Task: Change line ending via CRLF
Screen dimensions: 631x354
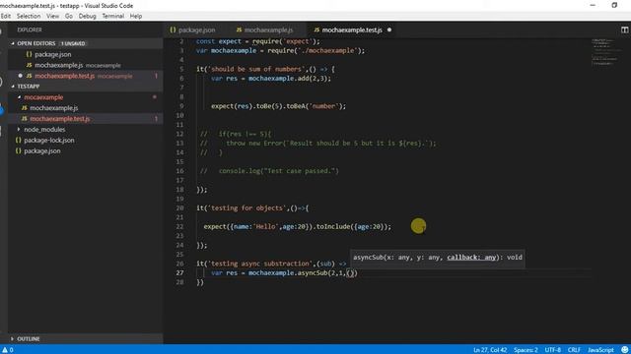Action: (574, 350)
